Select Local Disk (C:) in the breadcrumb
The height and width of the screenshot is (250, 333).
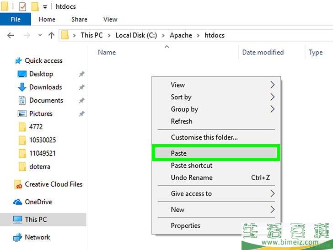(136, 35)
